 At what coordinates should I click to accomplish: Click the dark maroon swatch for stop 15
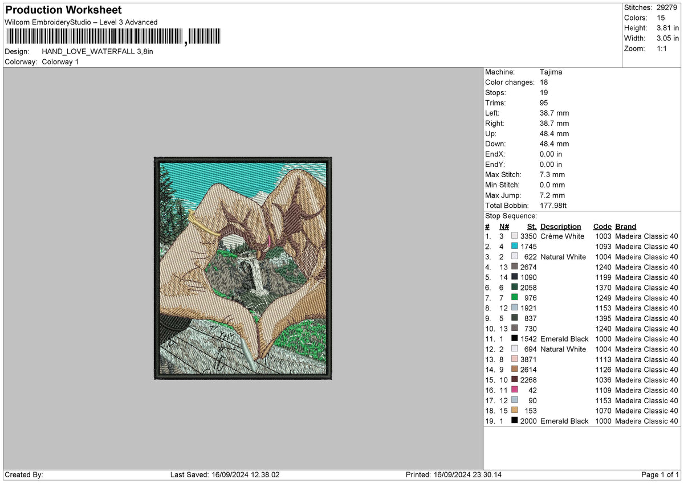pos(515,380)
